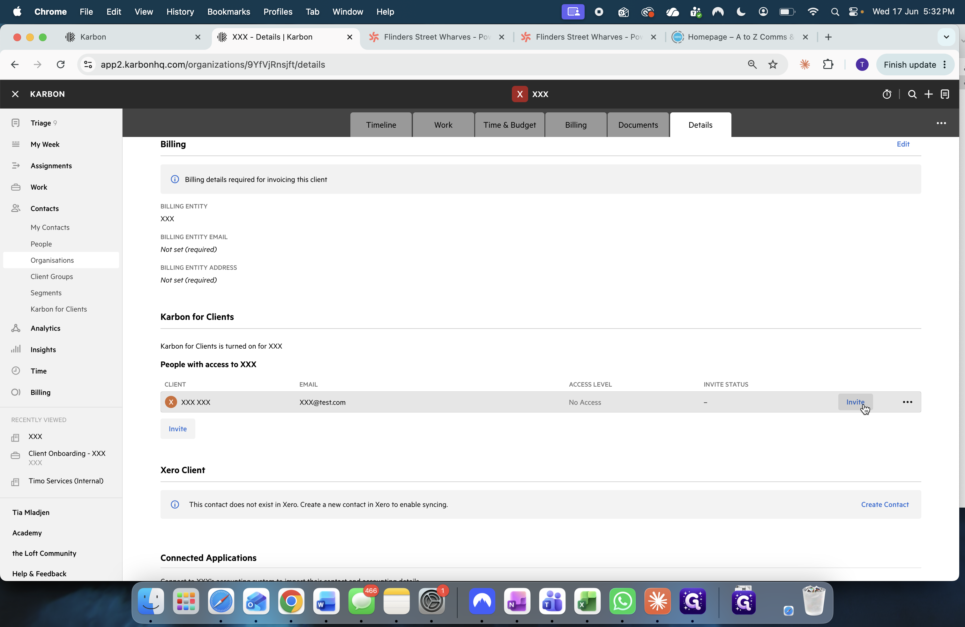Image resolution: width=965 pixels, height=627 pixels.
Task: Expand the Chrome tab search dropdown
Action: [946, 37]
